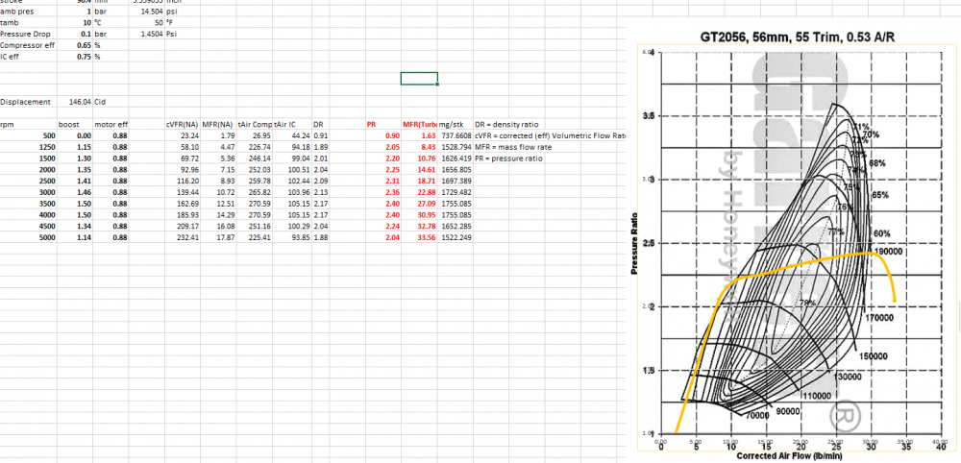Click boost value 1.34 in the 4500 row
The height and width of the screenshot is (463, 961).
coord(75,226)
